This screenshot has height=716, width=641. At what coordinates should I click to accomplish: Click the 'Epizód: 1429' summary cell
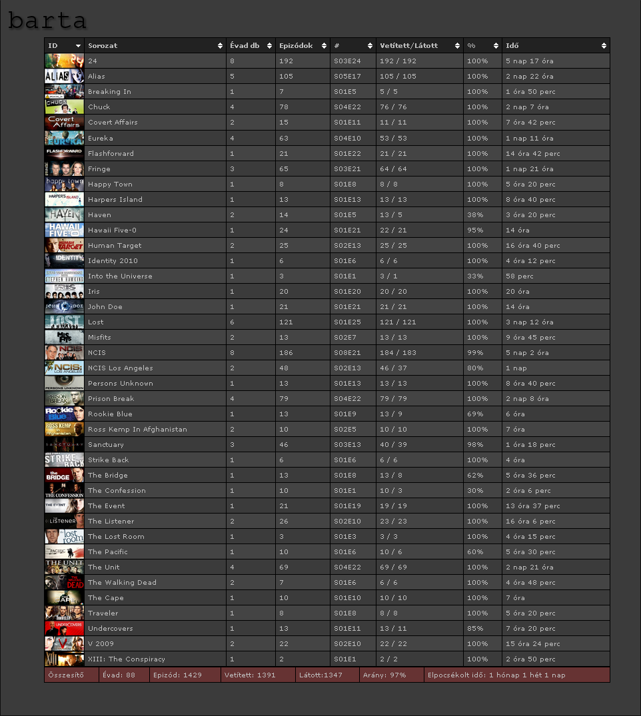pyautogui.click(x=185, y=675)
